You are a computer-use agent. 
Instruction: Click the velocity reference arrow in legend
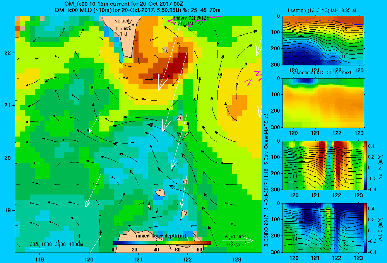(124, 25)
